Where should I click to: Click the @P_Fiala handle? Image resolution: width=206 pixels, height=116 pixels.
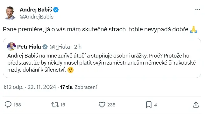coord(60,47)
